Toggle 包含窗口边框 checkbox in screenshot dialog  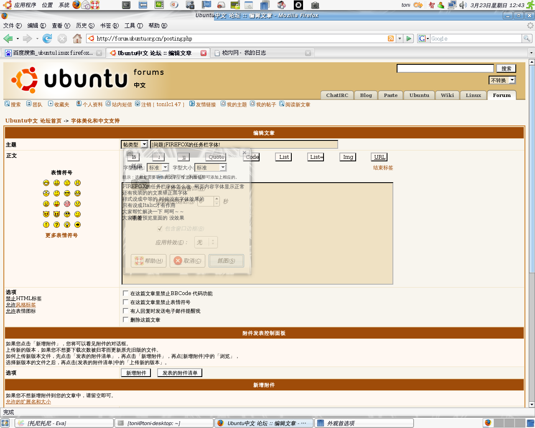pos(160,229)
